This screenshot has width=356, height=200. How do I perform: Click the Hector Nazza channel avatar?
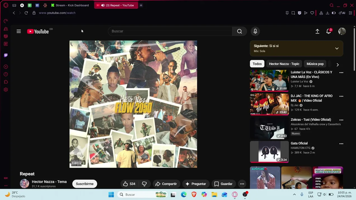coord(24,184)
